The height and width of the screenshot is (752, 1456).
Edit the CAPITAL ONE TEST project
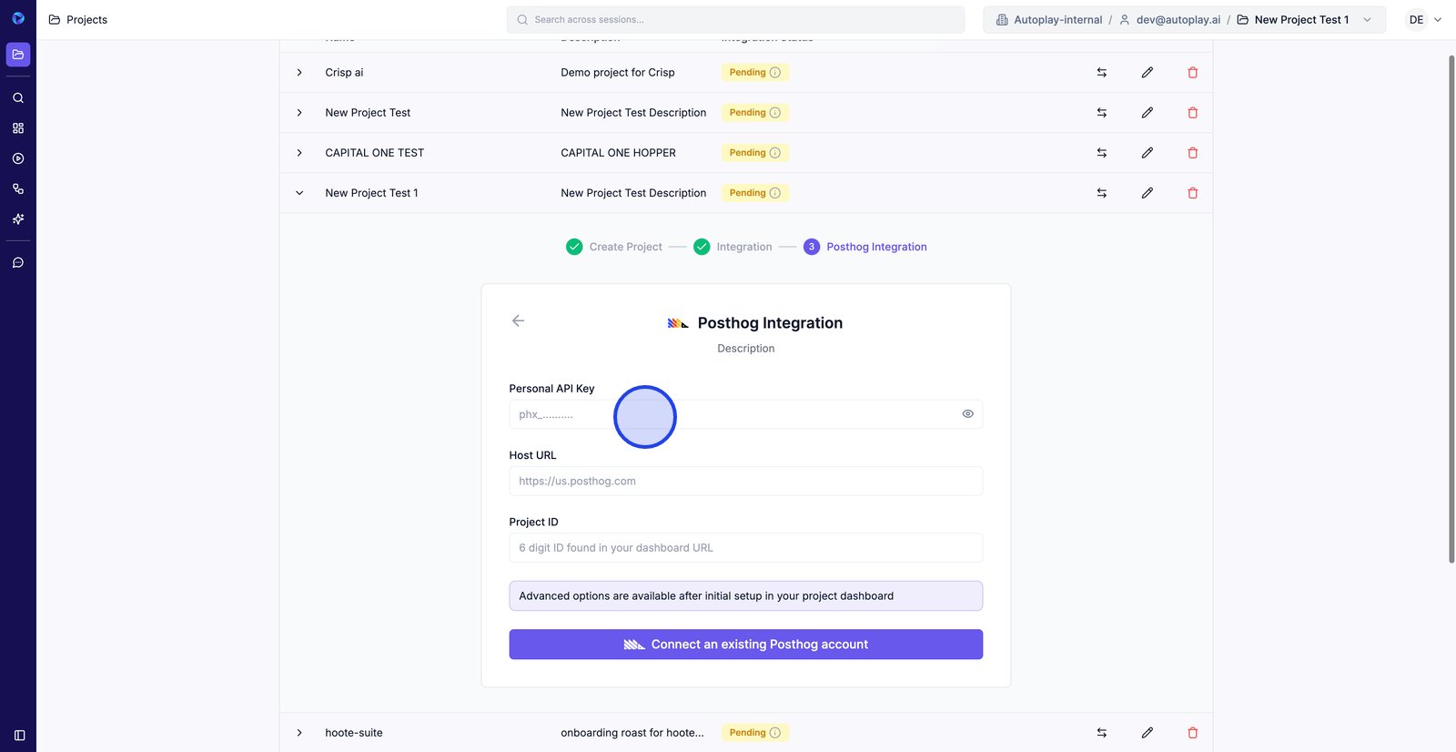[1147, 153]
